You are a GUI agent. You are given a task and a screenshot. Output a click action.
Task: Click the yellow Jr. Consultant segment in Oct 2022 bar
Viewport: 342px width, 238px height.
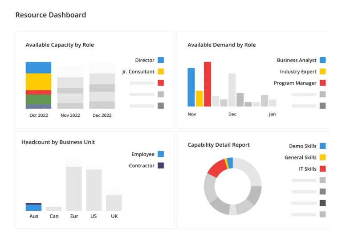point(38,82)
